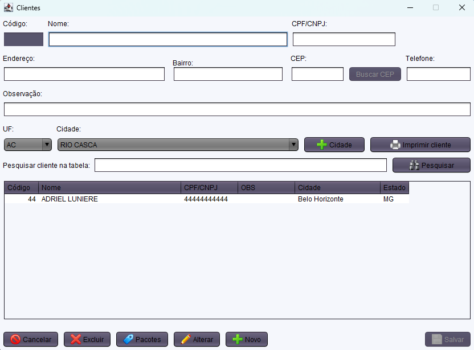
Task: Click the 44444444444 CPF cell
Action: (209, 199)
